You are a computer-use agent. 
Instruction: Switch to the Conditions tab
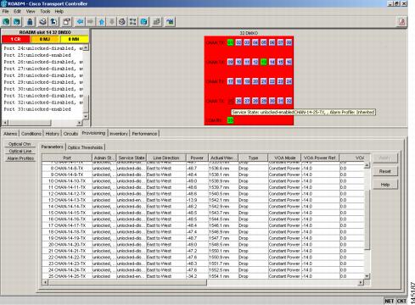click(x=31, y=134)
